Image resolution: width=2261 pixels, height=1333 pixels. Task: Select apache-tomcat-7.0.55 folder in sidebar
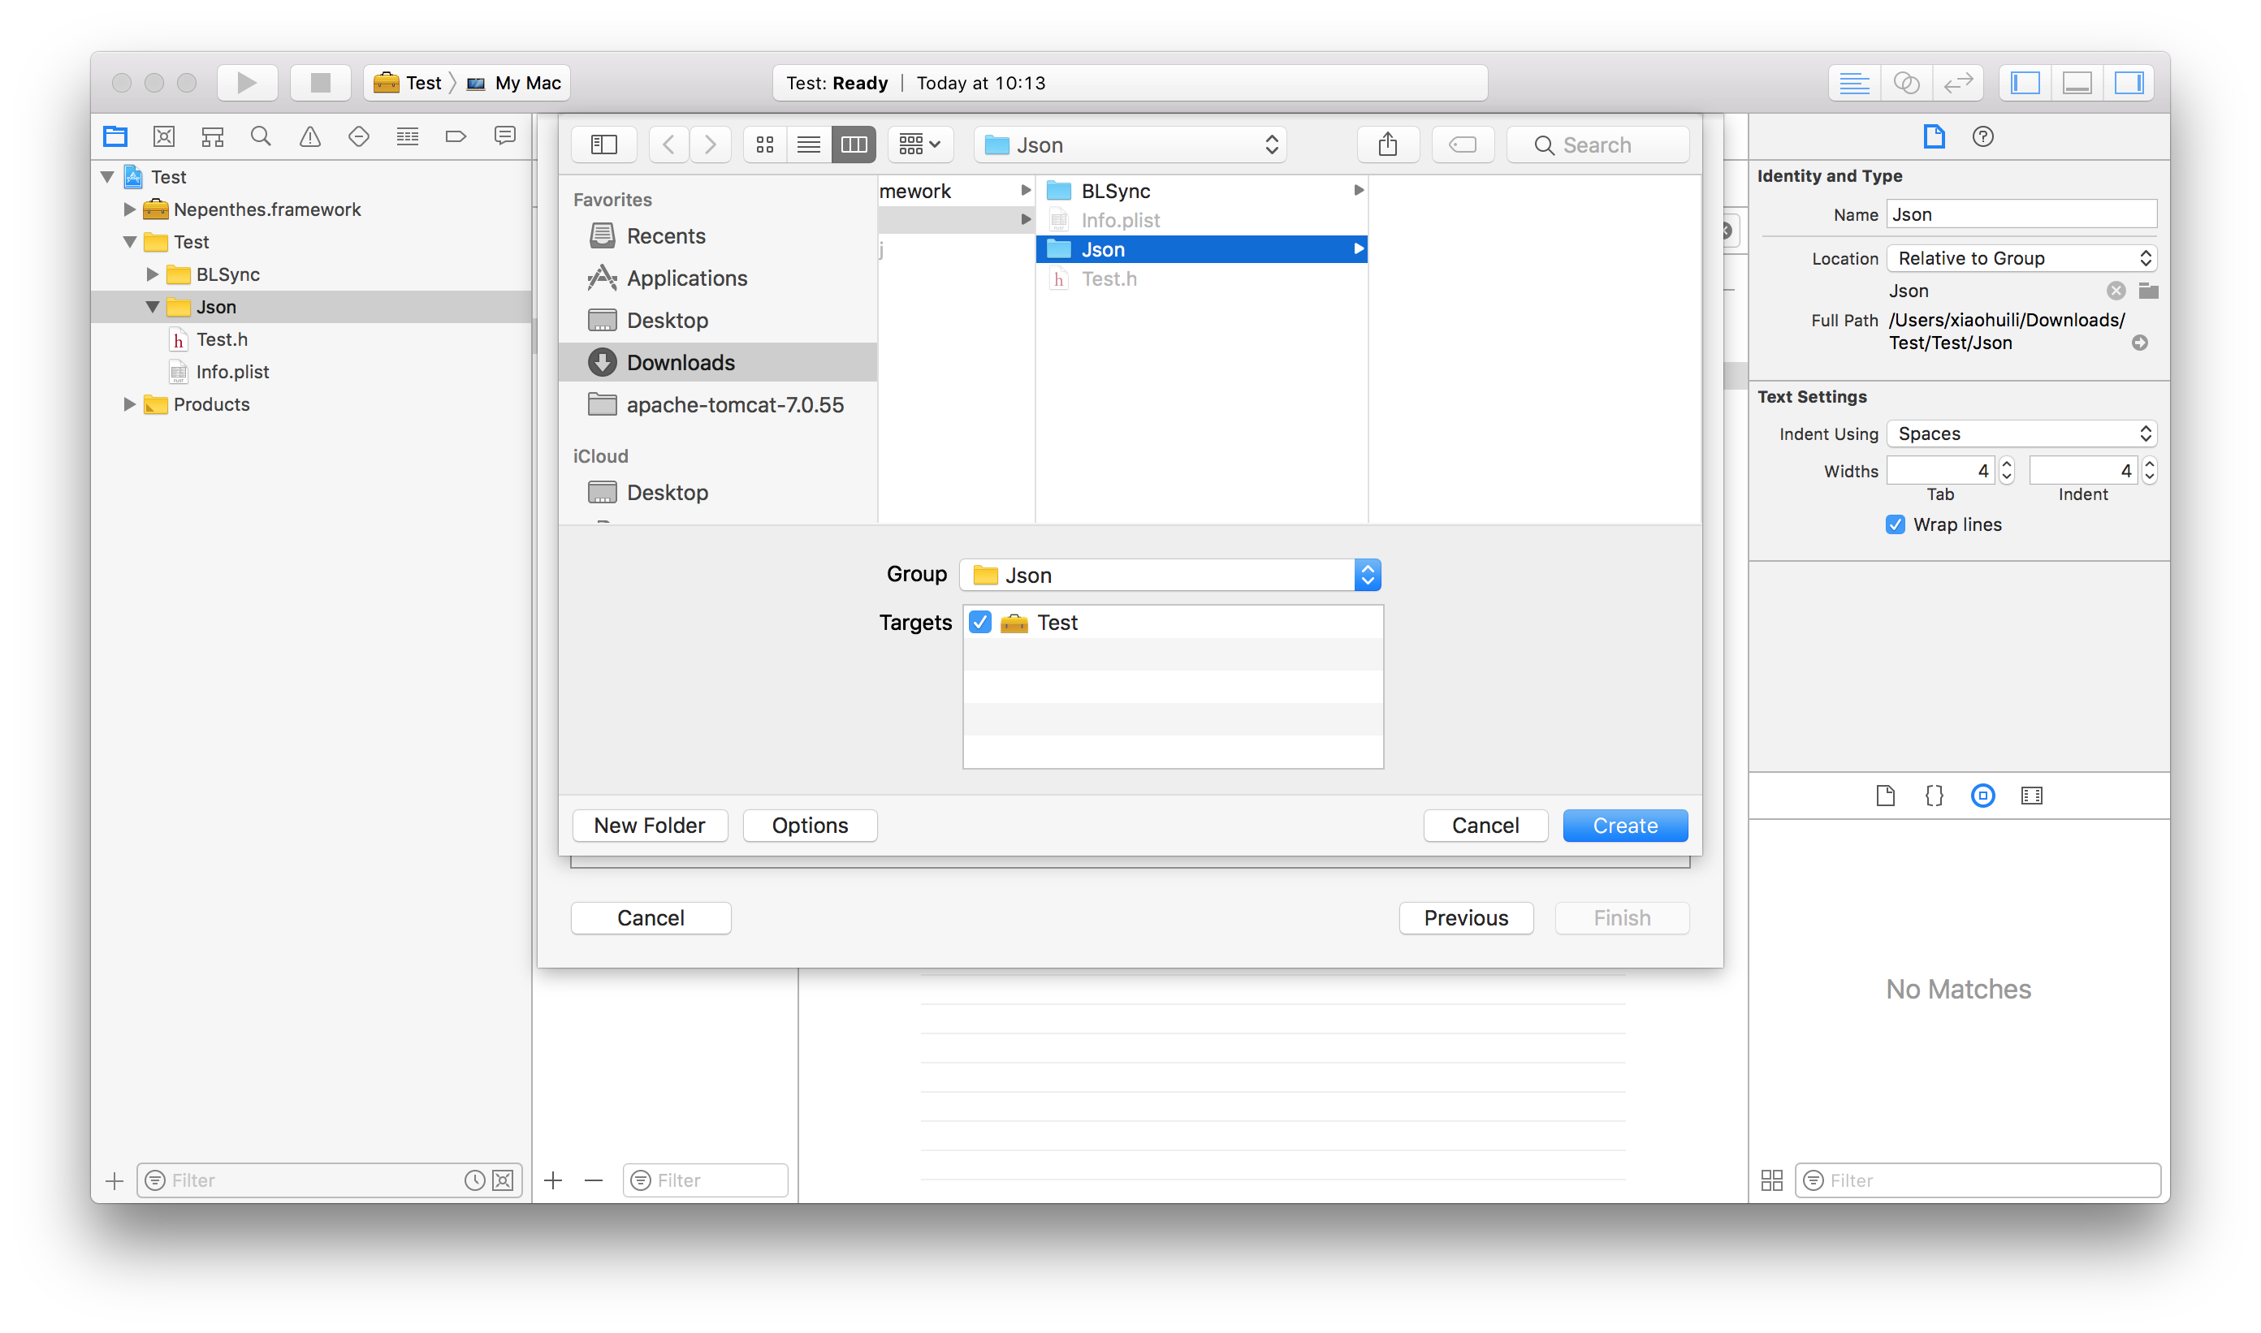click(717, 405)
